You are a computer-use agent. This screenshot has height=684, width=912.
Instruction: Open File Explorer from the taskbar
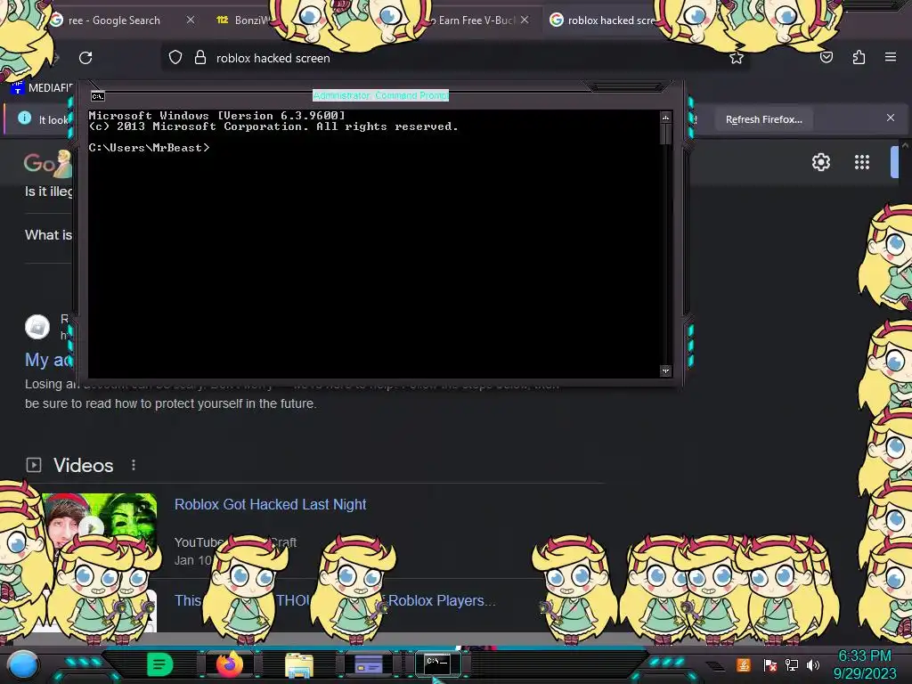click(x=299, y=665)
